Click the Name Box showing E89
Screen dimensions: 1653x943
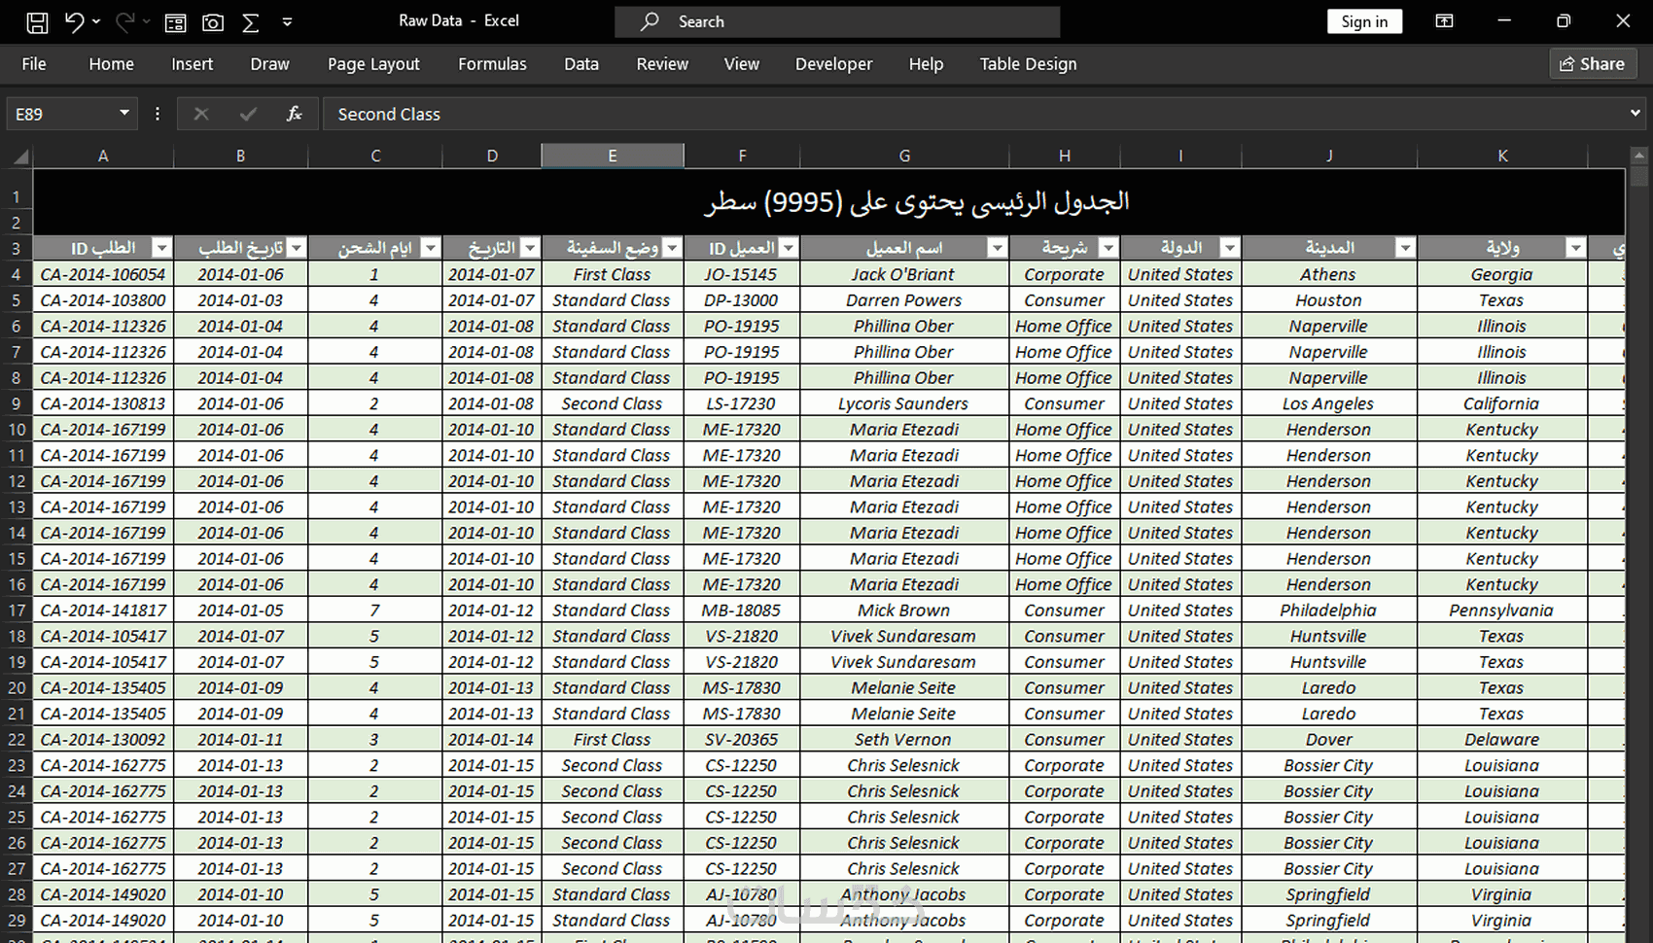click(x=61, y=114)
